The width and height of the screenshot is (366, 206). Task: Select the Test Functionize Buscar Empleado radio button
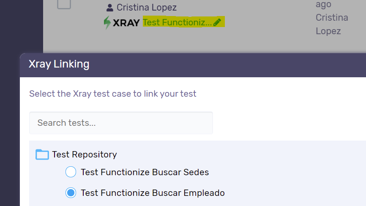click(x=71, y=193)
